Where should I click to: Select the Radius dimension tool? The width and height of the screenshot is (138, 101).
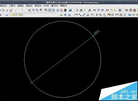pyautogui.click(x=92, y=15)
